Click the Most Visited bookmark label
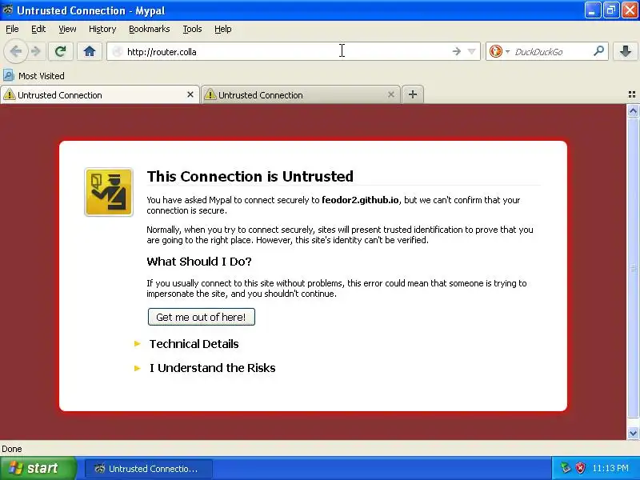 click(x=42, y=76)
